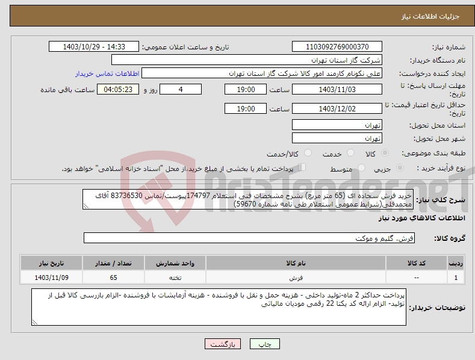Select the متوسط purchase type radio
The width and height of the screenshot is (475, 360).
point(361,167)
